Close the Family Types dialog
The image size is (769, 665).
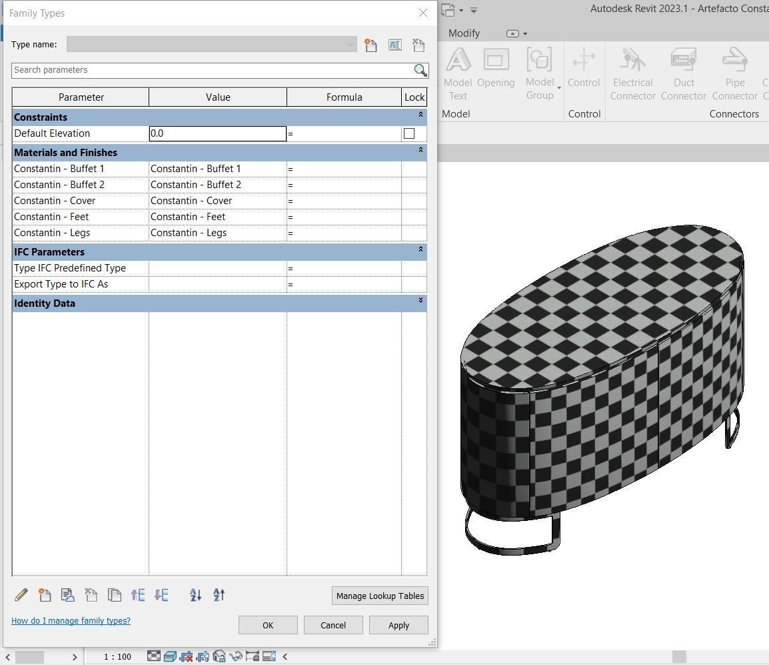coord(422,13)
